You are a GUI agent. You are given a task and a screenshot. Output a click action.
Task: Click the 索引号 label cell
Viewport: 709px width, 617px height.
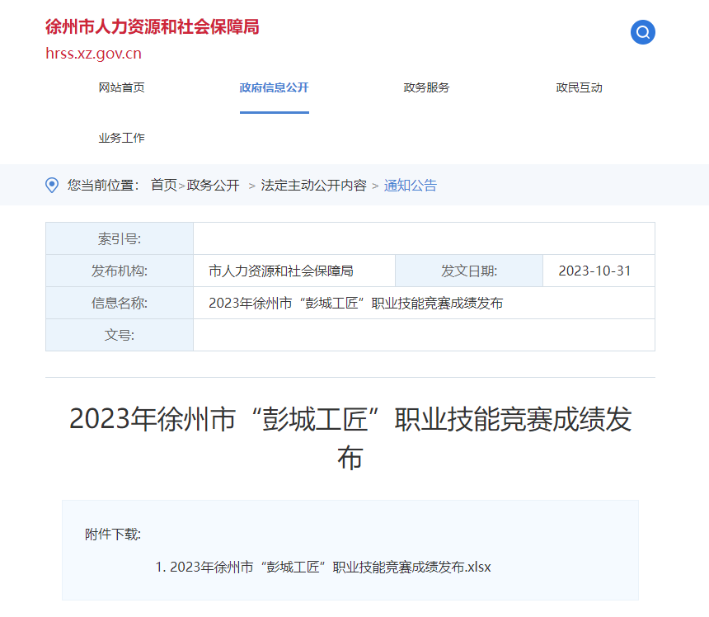click(120, 238)
